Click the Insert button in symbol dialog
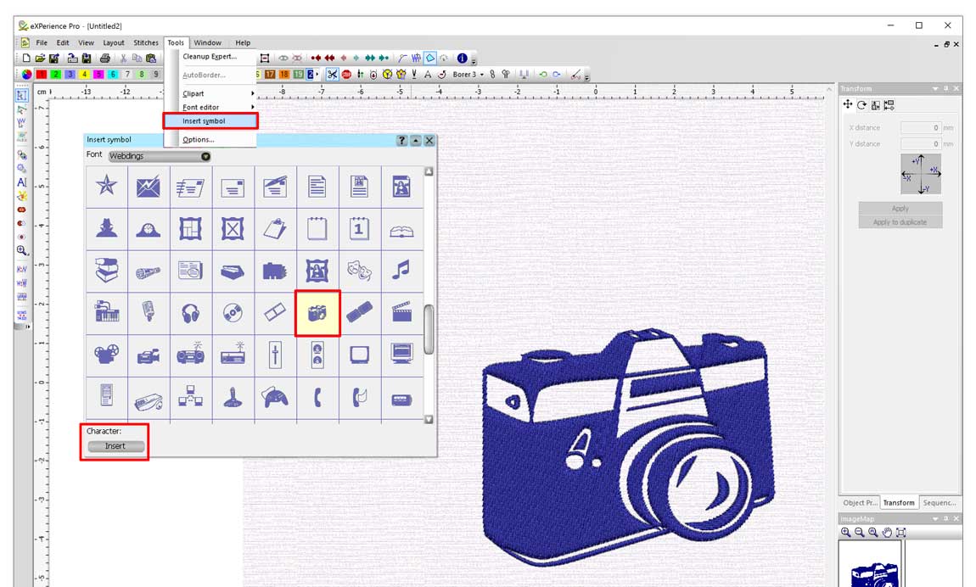The width and height of the screenshot is (976, 587). tap(115, 446)
